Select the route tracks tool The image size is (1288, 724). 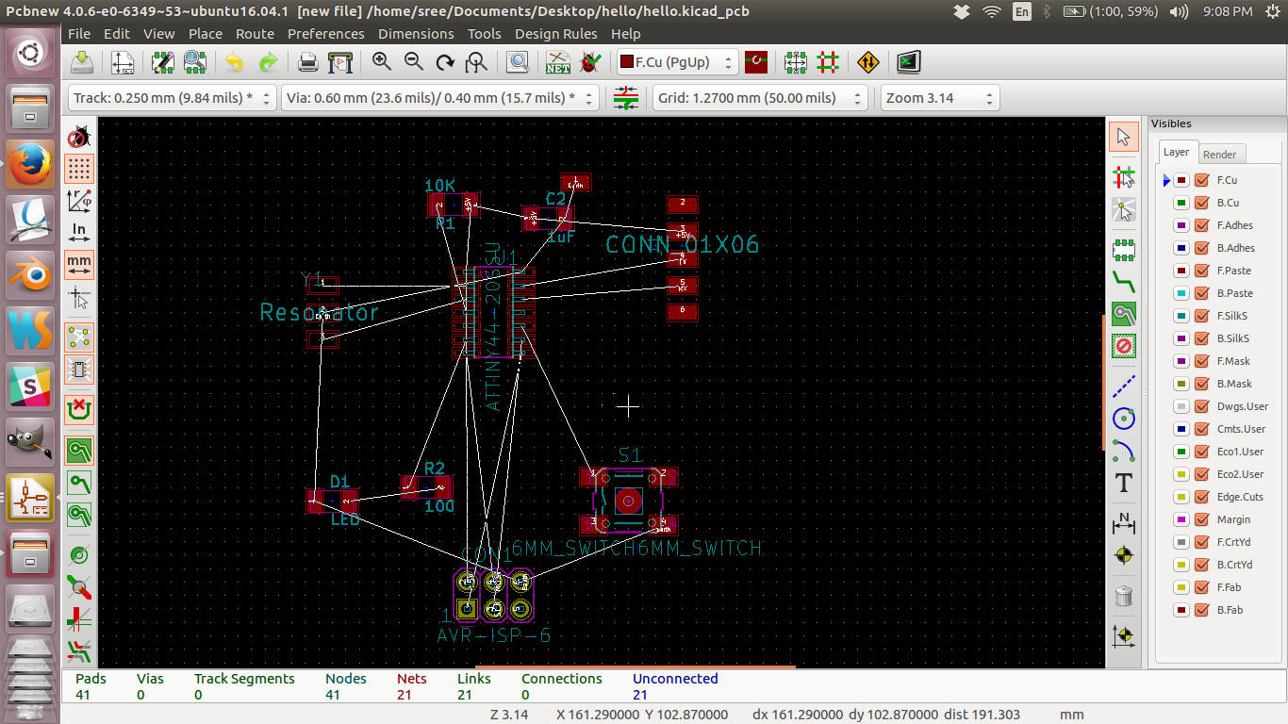point(1123,281)
